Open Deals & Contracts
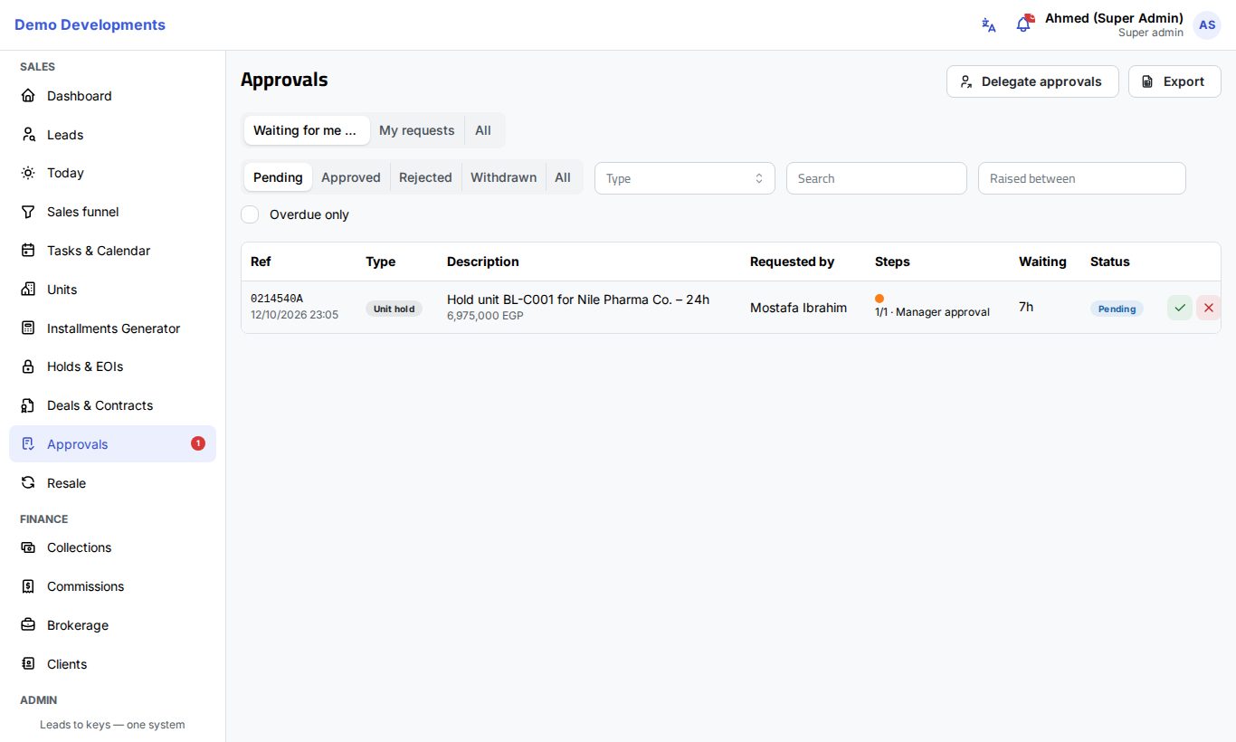The width and height of the screenshot is (1236, 742). (x=112, y=405)
